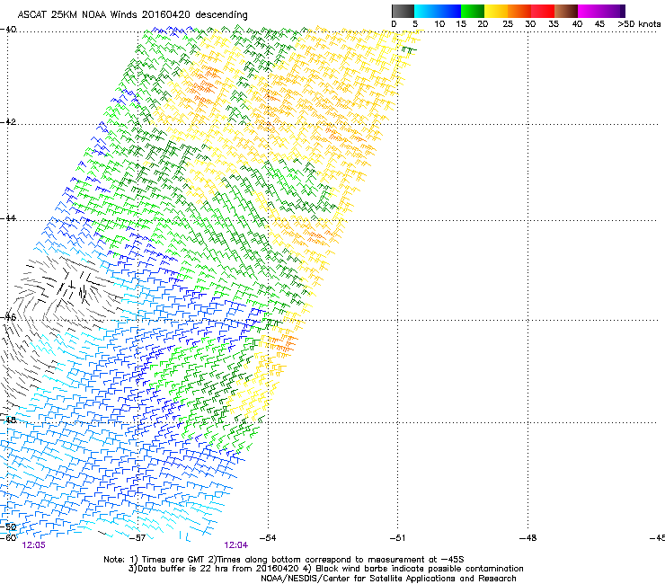
Task: Click the longitude label '-51'
Action: point(397,538)
